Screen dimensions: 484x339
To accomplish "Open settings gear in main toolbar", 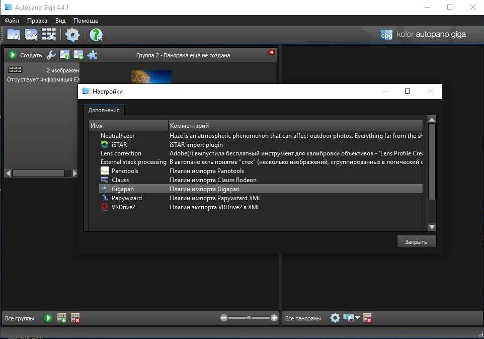I will (x=72, y=35).
